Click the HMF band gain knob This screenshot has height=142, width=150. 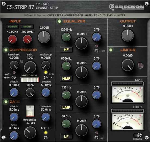pos(82,72)
